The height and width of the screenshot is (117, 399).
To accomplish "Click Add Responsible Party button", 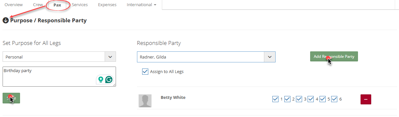I will pos(334,56).
